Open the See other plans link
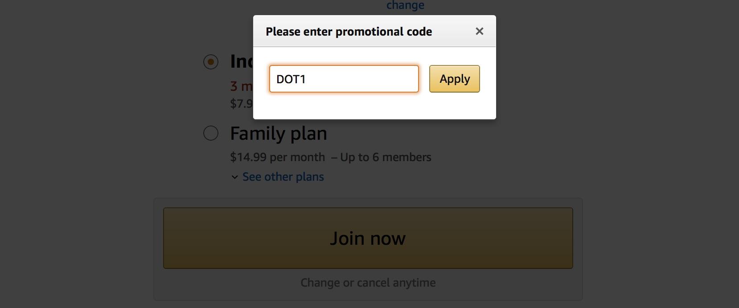Viewport: 739px width, 308px height. point(283,177)
